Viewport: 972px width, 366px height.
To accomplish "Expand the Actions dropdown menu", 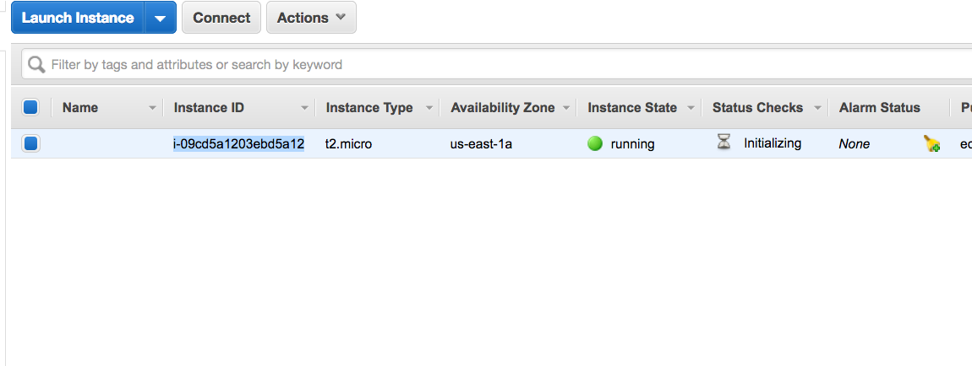I will (311, 18).
